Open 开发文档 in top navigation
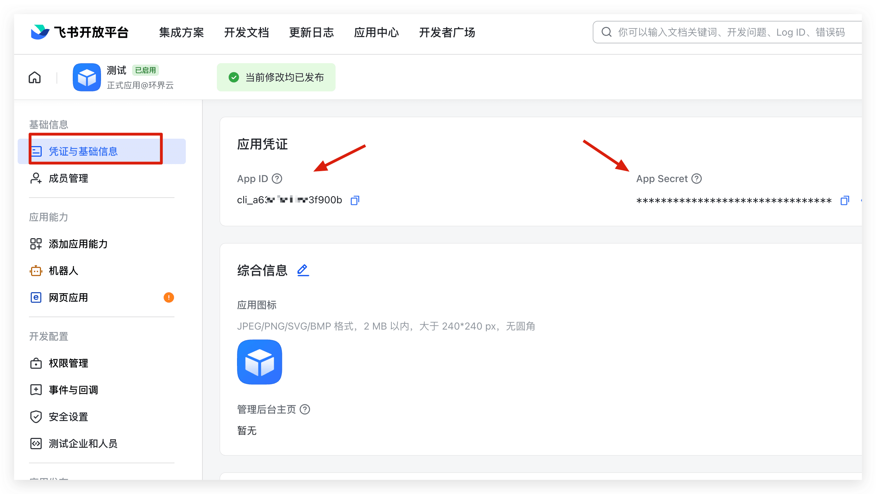The width and height of the screenshot is (876, 494). tap(247, 32)
